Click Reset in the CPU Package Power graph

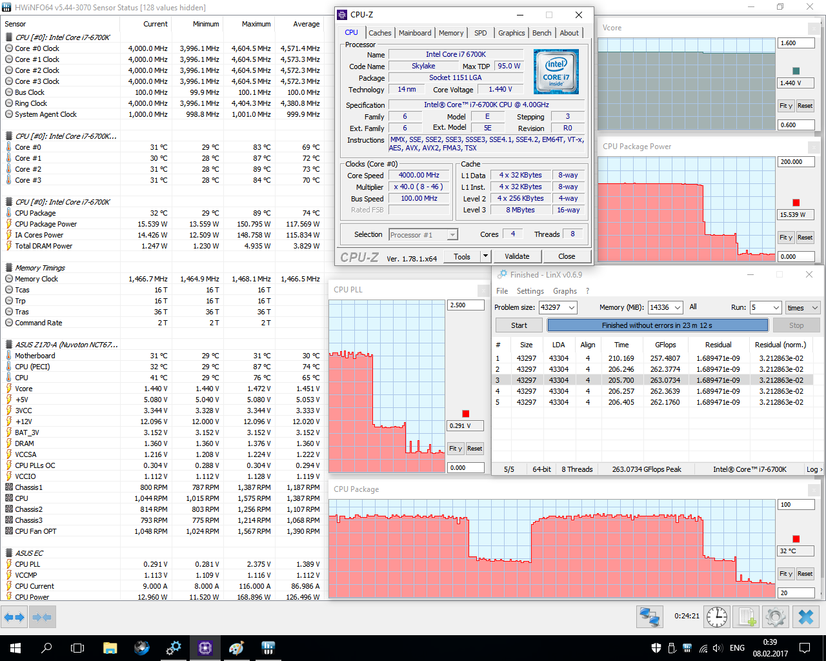[x=805, y=238]
